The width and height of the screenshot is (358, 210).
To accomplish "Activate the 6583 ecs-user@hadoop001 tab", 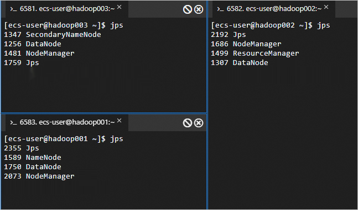I will click(x=66, y=122).
